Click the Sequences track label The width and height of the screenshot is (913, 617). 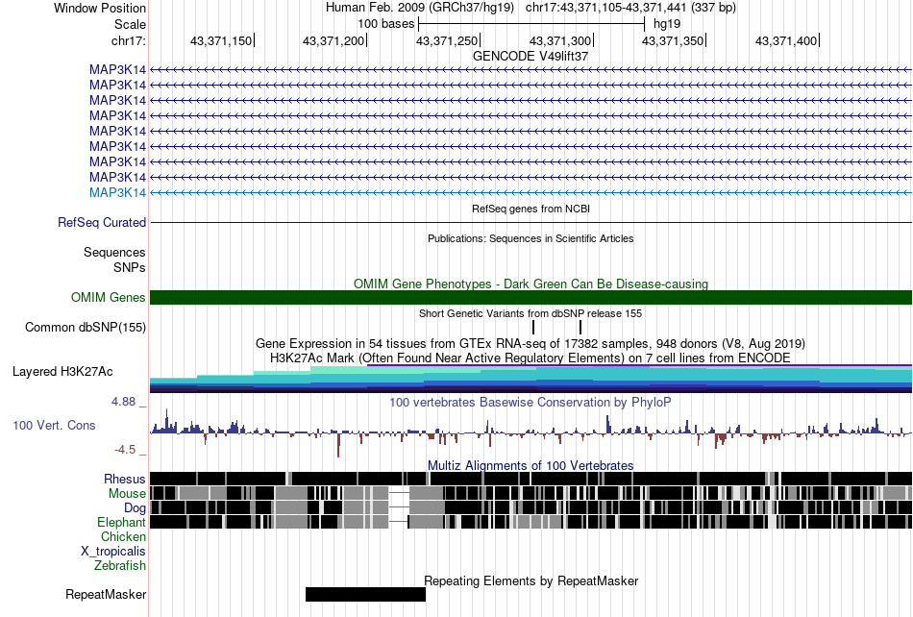coord(114,252)
